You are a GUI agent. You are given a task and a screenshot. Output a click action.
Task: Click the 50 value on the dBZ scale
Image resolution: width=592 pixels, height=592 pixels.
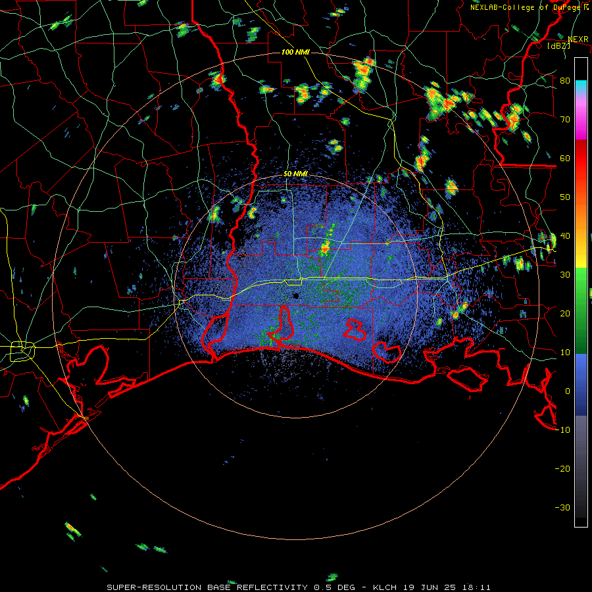pyautogui.click(x=565, y=197)
